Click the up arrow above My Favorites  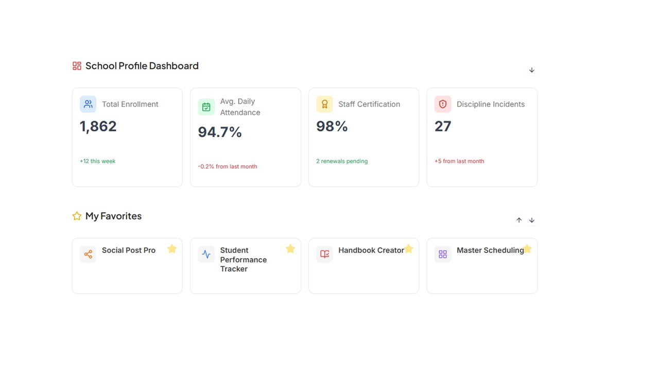point(519,220)
